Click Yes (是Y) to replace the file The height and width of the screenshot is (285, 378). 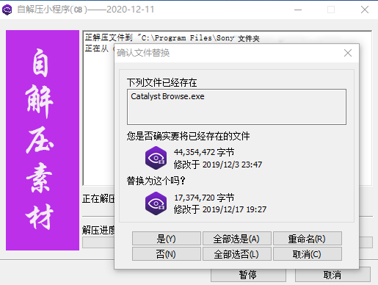coord(167,239)
